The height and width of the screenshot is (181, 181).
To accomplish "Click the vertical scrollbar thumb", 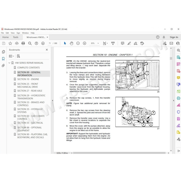I will [171, 58].
